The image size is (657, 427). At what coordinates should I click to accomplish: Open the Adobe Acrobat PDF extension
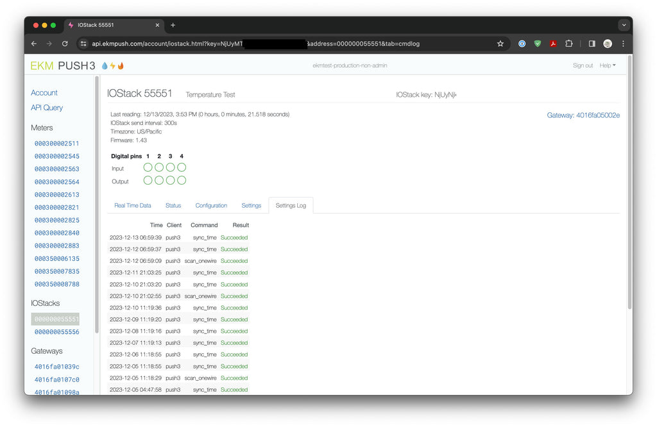pyautogui.click(x=553, y=44)
